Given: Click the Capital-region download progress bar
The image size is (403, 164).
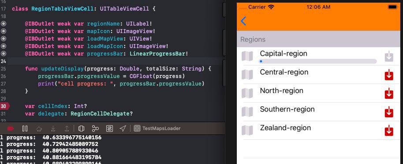Looking at the screenshot, I should tap(317, 61).
